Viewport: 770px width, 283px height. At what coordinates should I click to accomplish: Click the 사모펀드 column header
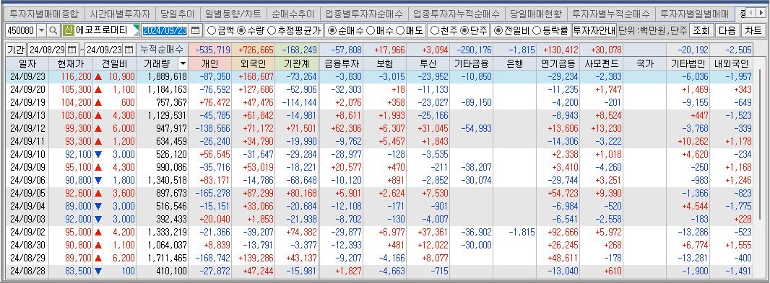pos(602,63)
